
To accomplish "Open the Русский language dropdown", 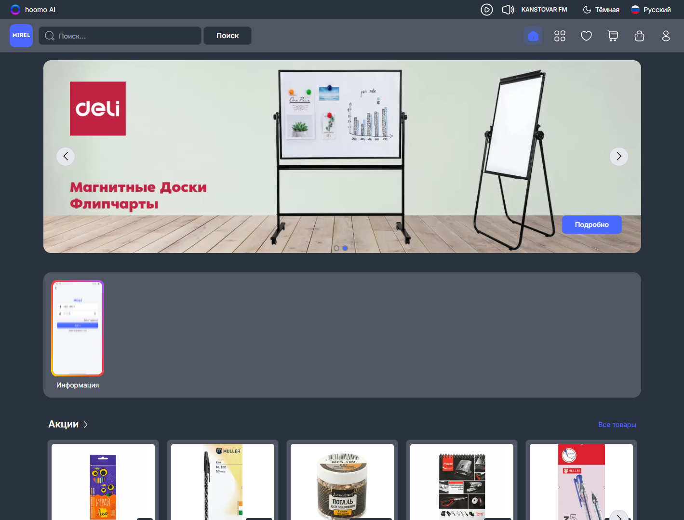I will 651,10.
